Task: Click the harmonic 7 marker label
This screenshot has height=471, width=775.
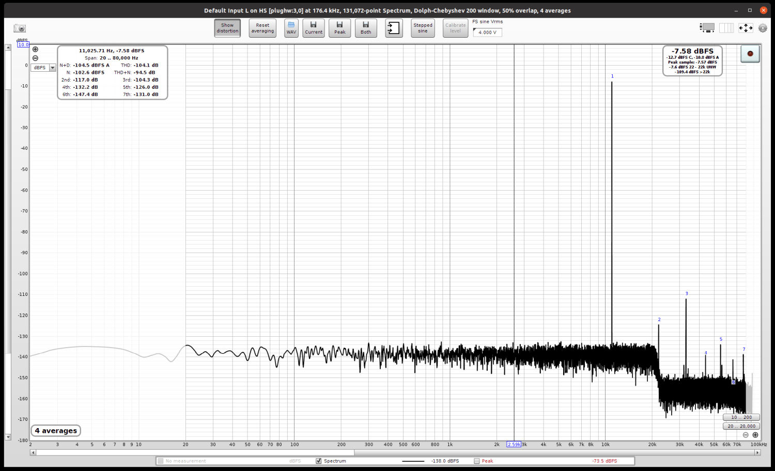Action: pos(744,350)
